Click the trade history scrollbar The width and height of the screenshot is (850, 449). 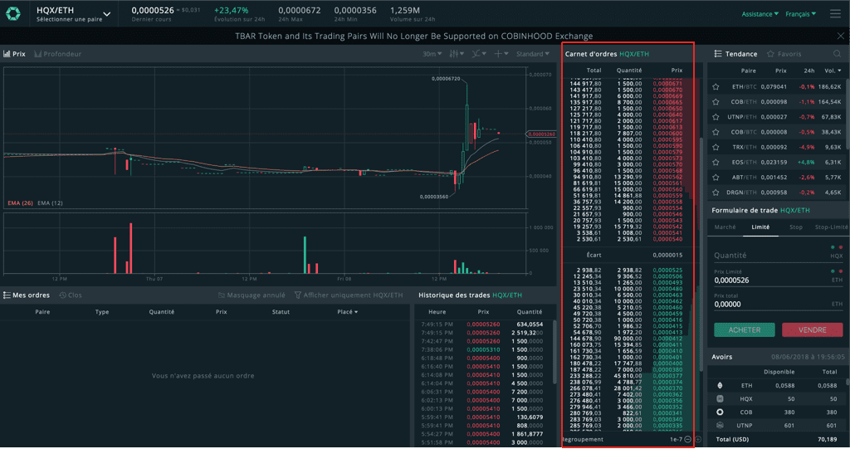click(554, 351)
